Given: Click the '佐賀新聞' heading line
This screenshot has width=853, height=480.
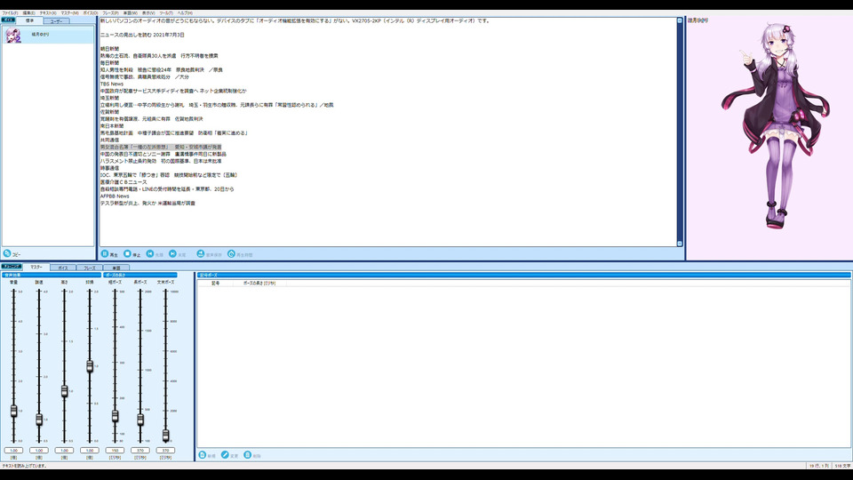Looking at the screenshot, I should (109, 112).
